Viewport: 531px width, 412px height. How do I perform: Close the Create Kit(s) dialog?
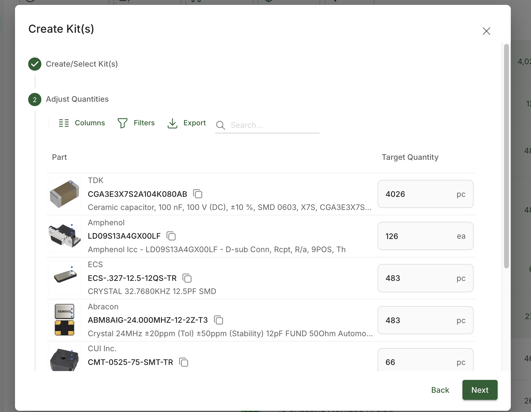coord(486,31)
